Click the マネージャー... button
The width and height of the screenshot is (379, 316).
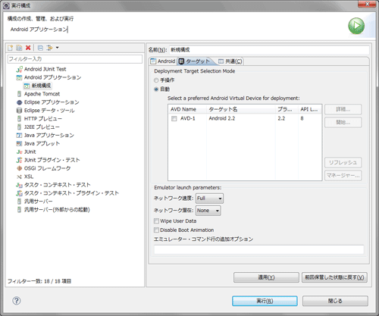[343, 176]
